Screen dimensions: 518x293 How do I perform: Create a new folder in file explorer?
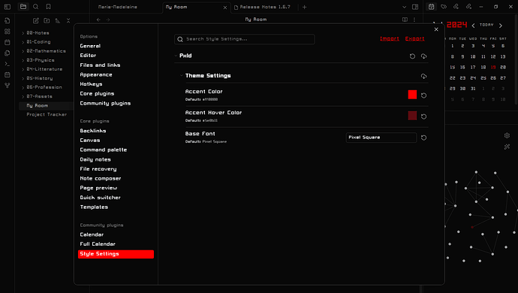tap(47, 20)
